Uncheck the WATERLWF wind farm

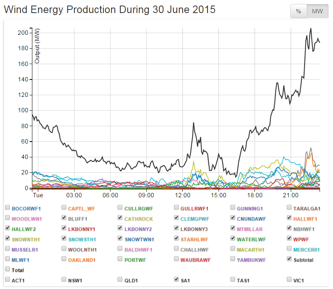233,238
